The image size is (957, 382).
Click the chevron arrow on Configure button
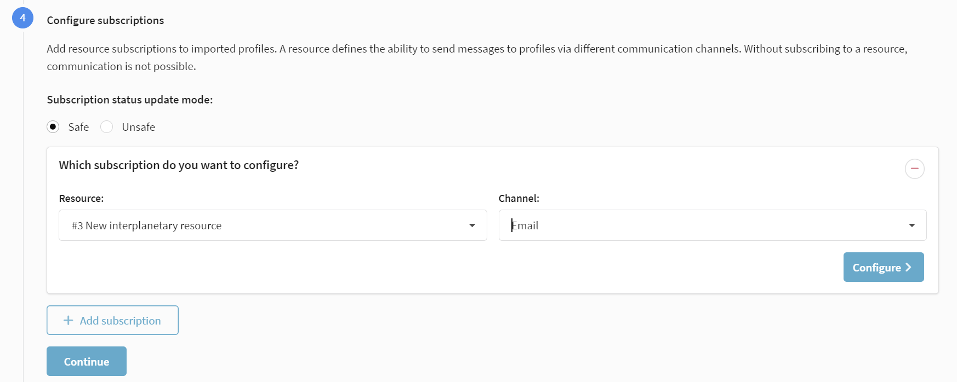908,267
